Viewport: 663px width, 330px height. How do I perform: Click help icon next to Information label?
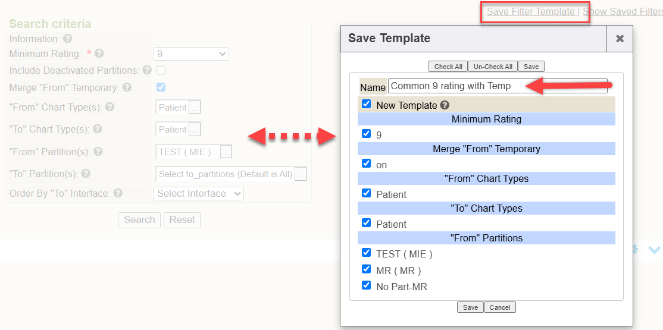click(67, 39)
